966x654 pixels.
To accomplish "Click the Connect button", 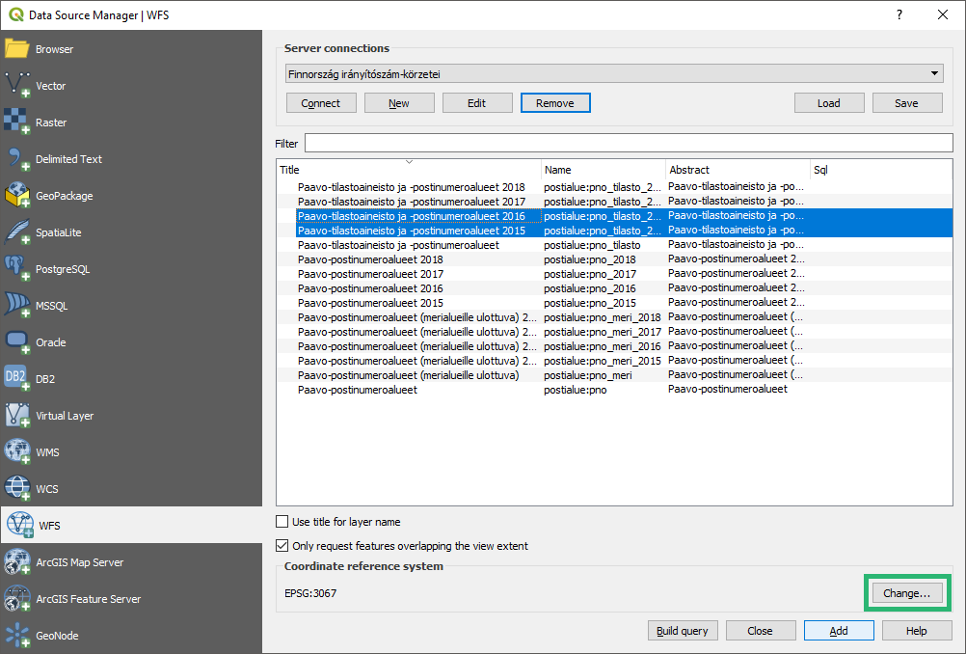I will tap(321, 103).
